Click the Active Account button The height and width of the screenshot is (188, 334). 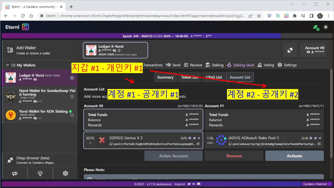(174, 156)
